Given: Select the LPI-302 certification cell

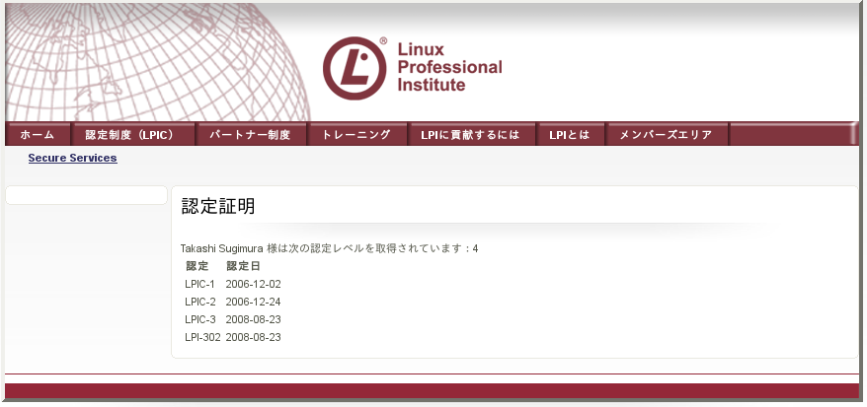Looking at the screenshot, I should click(202, 337).
